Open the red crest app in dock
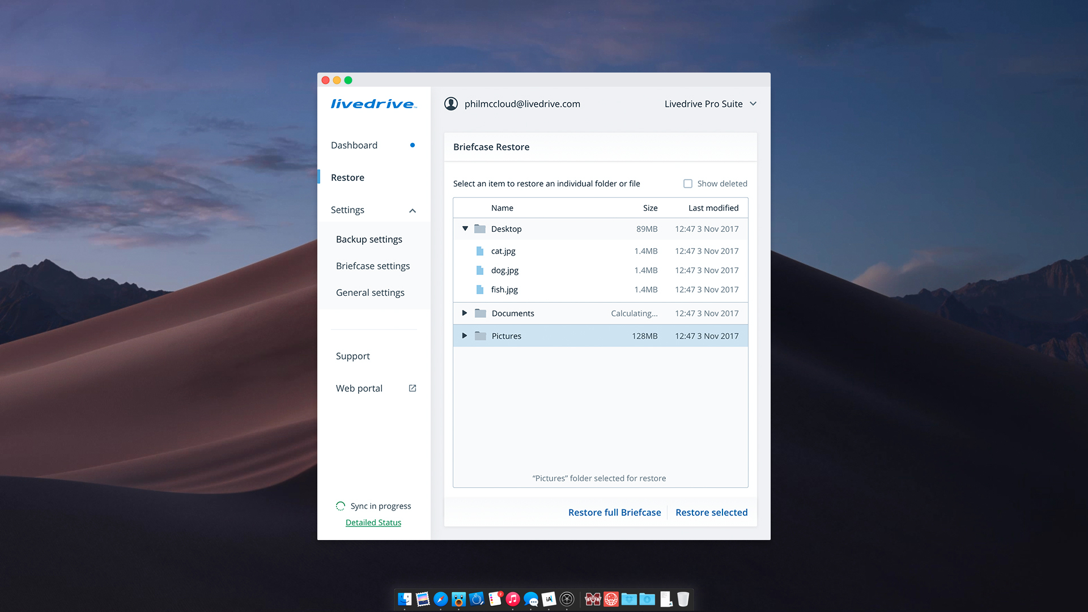Screen dimensions: 1088x612 [611, 599]
